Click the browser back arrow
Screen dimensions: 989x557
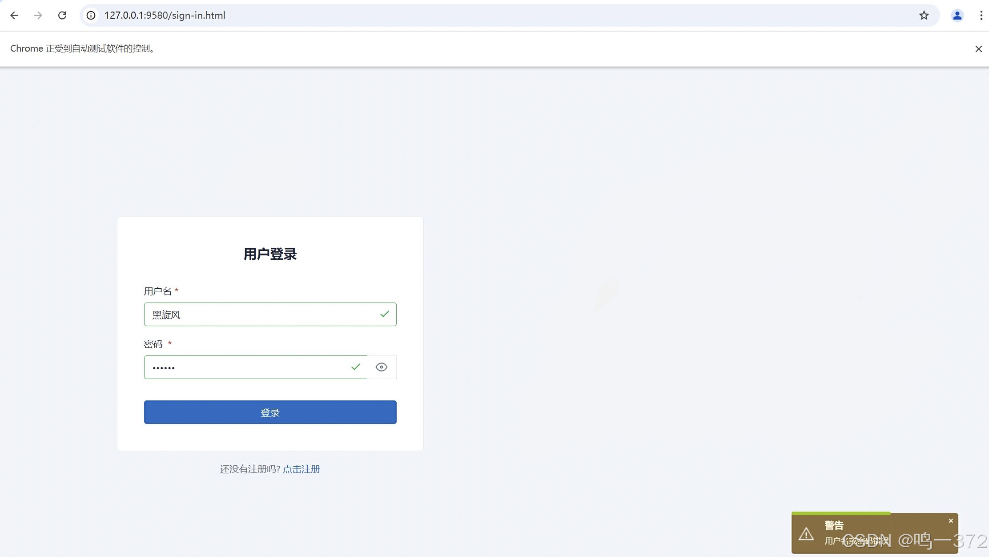coord(14,16)
